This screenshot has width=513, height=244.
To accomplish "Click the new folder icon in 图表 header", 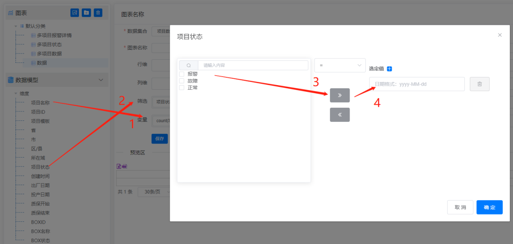I will (x=86, y=13).
